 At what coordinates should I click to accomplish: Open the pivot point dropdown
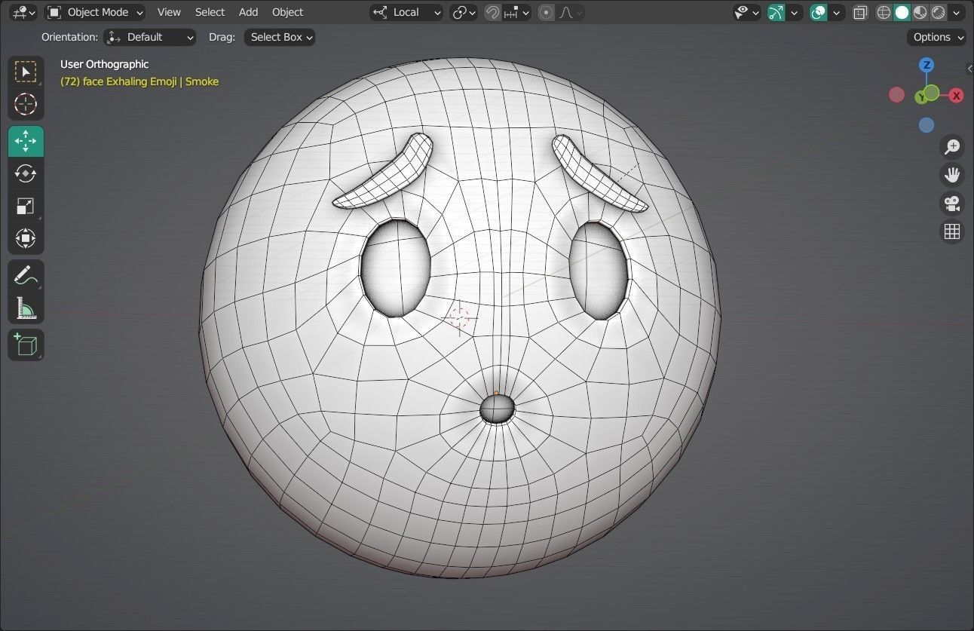(464, 12)
